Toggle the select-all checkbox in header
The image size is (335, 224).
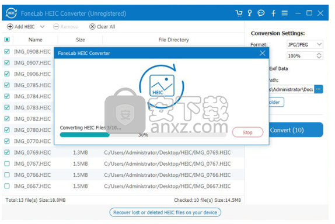(7, 40)
